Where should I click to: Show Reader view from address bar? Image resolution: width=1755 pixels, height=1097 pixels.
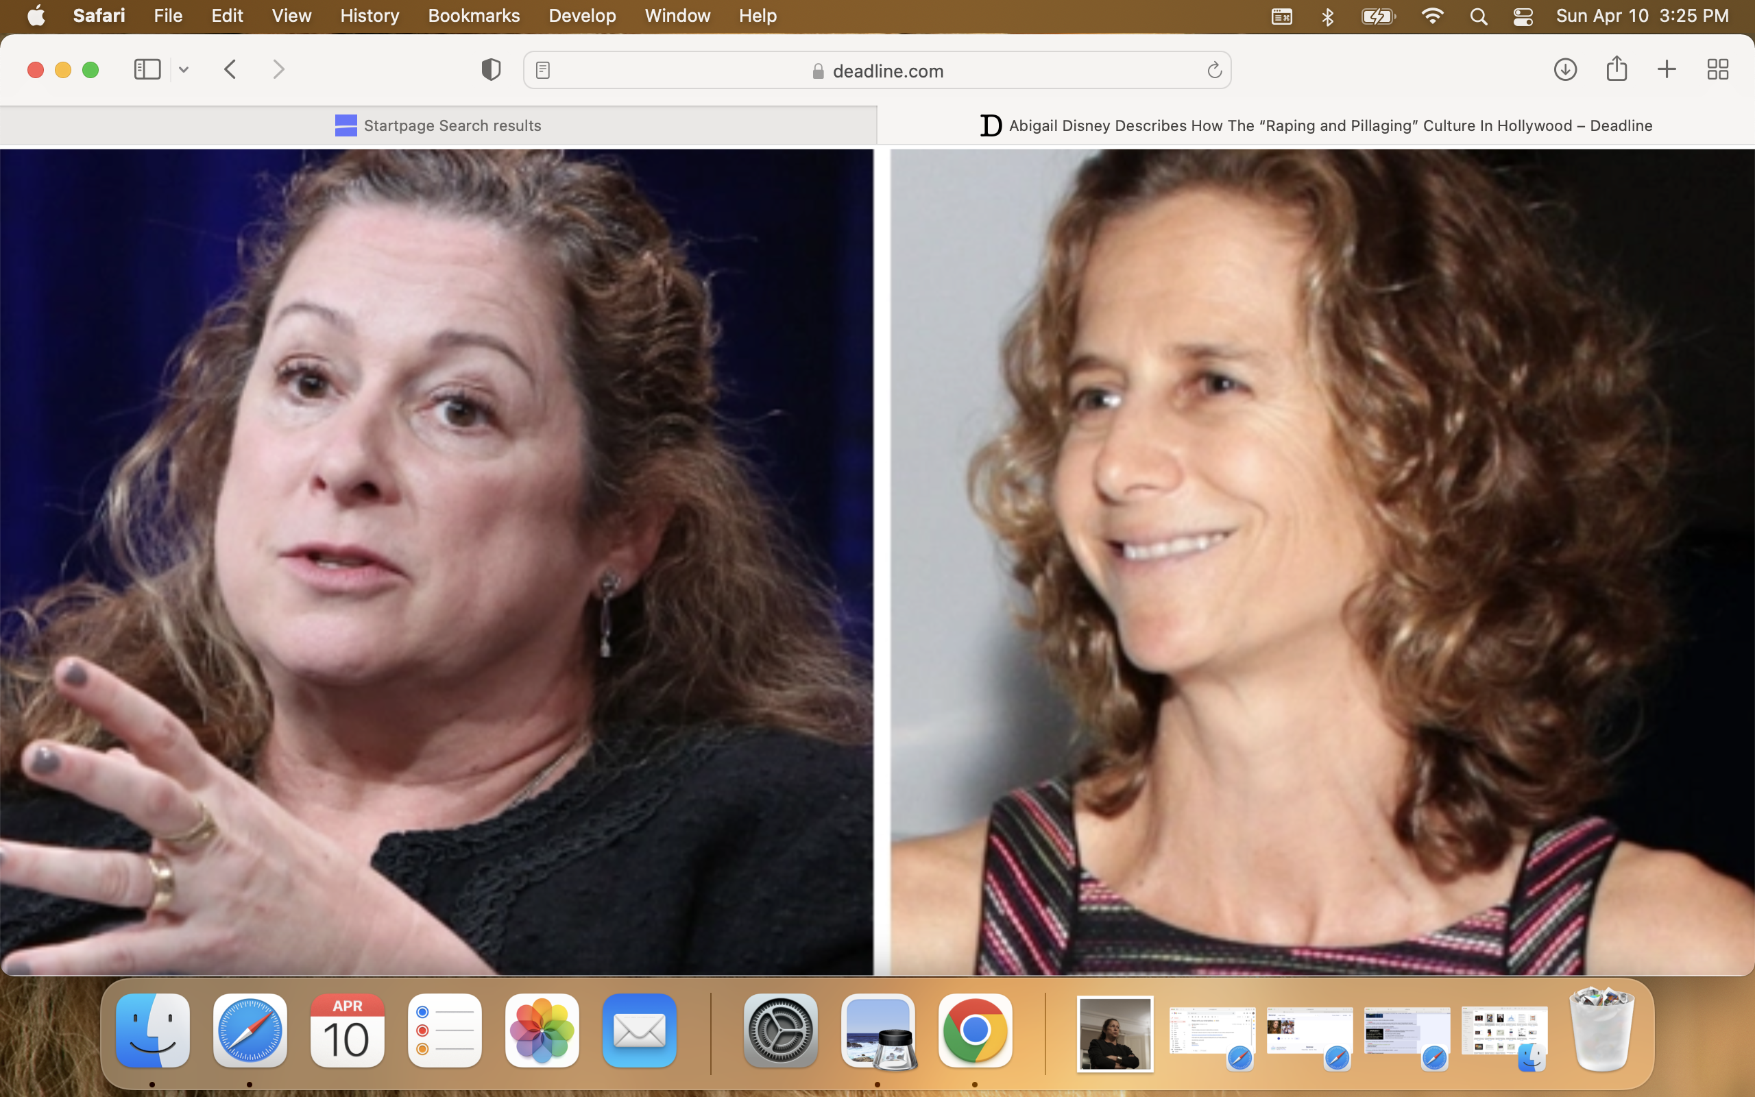542,71
